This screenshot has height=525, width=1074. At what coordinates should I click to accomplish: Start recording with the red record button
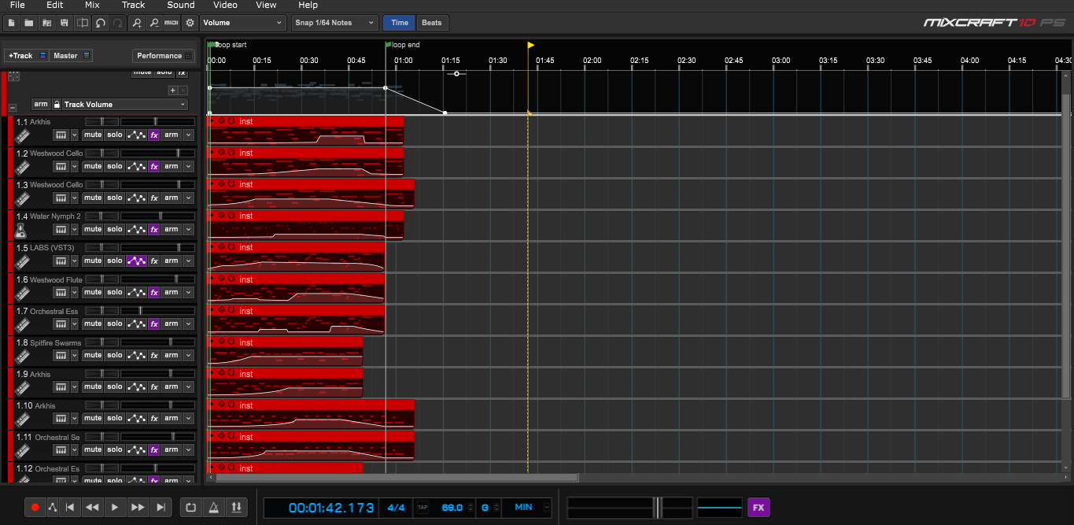tap(35, 508)
